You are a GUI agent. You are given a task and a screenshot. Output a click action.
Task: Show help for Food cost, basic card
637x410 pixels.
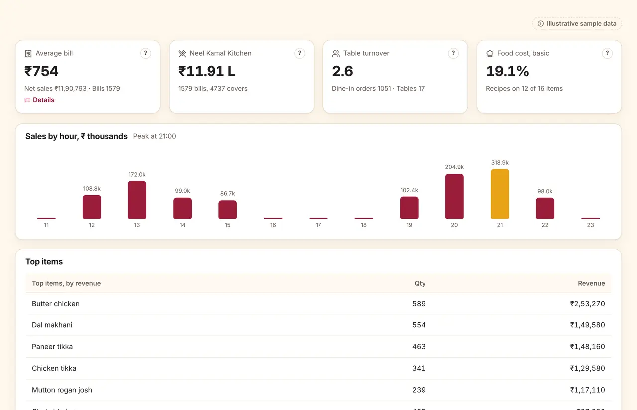[x=607, y=53]
